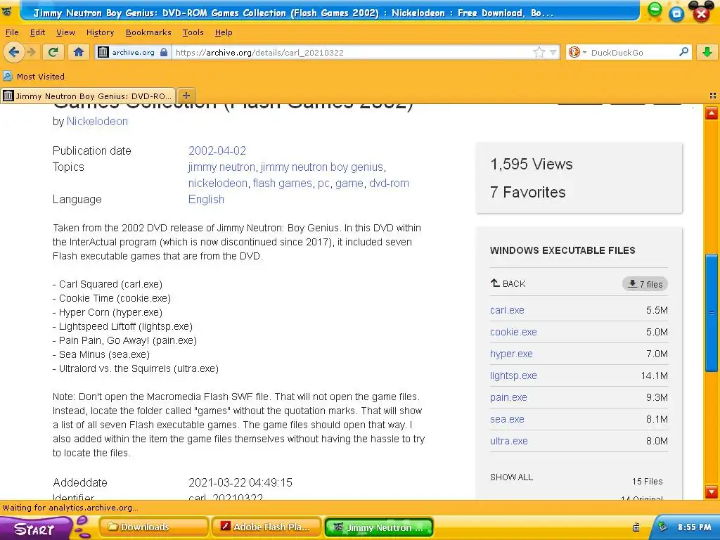Bookmark this page with the star icon
Viewport: 720px width, 540px height.
coord(539,52)
